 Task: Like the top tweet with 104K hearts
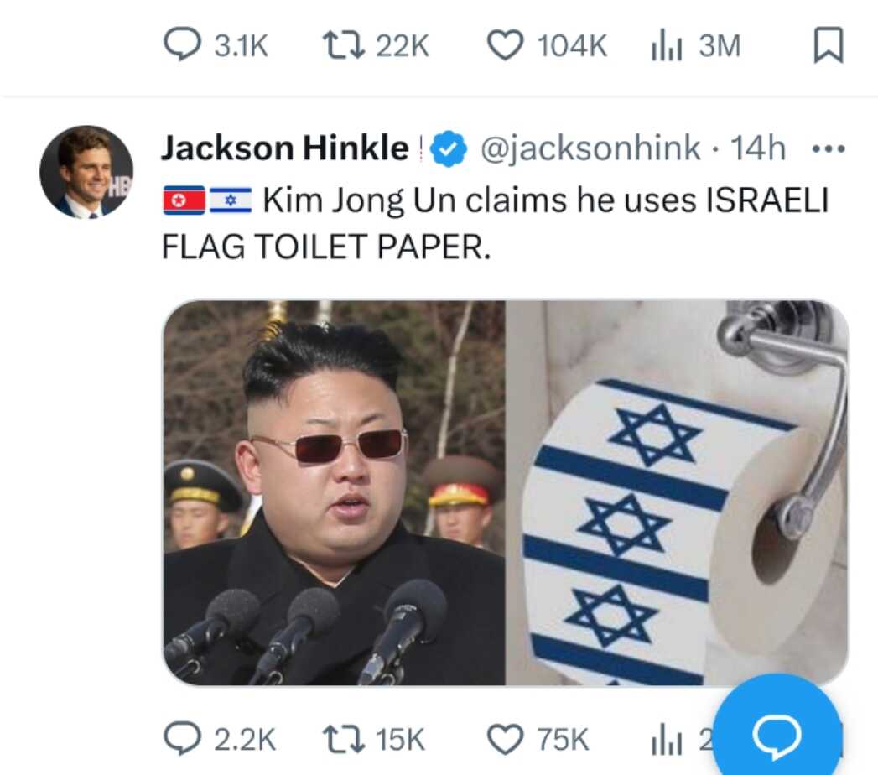coord(547,44)
